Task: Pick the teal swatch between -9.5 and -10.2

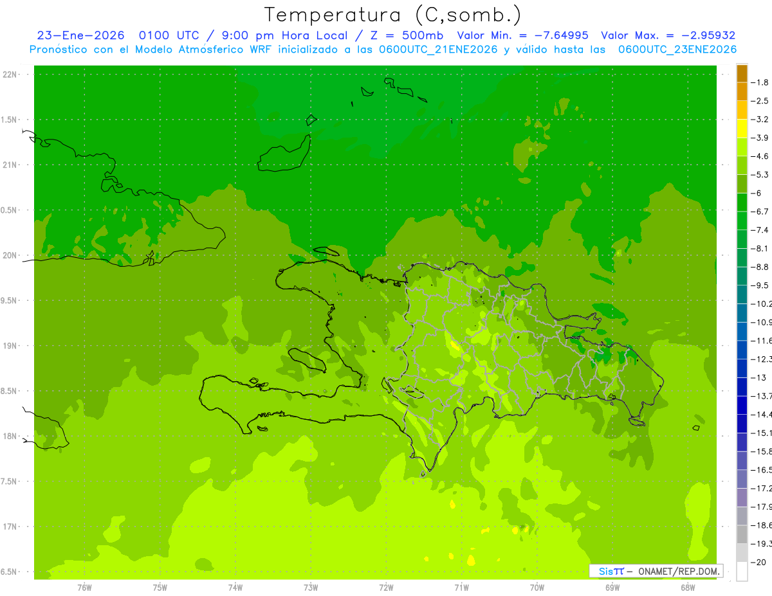Action: pyautogui.click(x=742, y=295)
